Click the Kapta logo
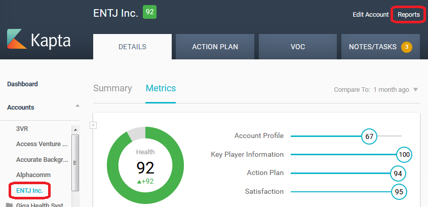Image resolution: width=428 pixels, height=207 pixels. pyautogui.click(x=38, y=39)
